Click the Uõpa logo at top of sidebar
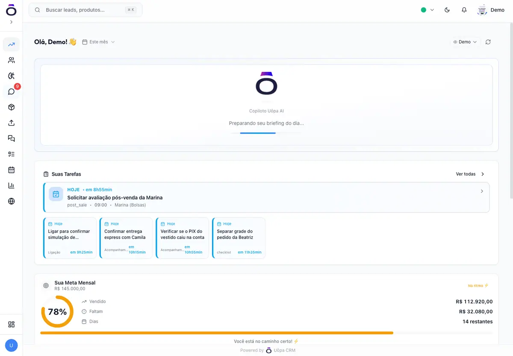 (x=11, y=10)
